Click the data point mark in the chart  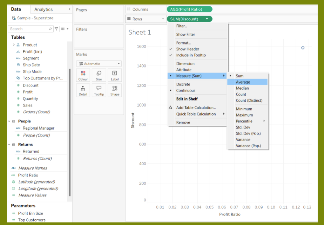pyautogui.click(x=303, y=48)
